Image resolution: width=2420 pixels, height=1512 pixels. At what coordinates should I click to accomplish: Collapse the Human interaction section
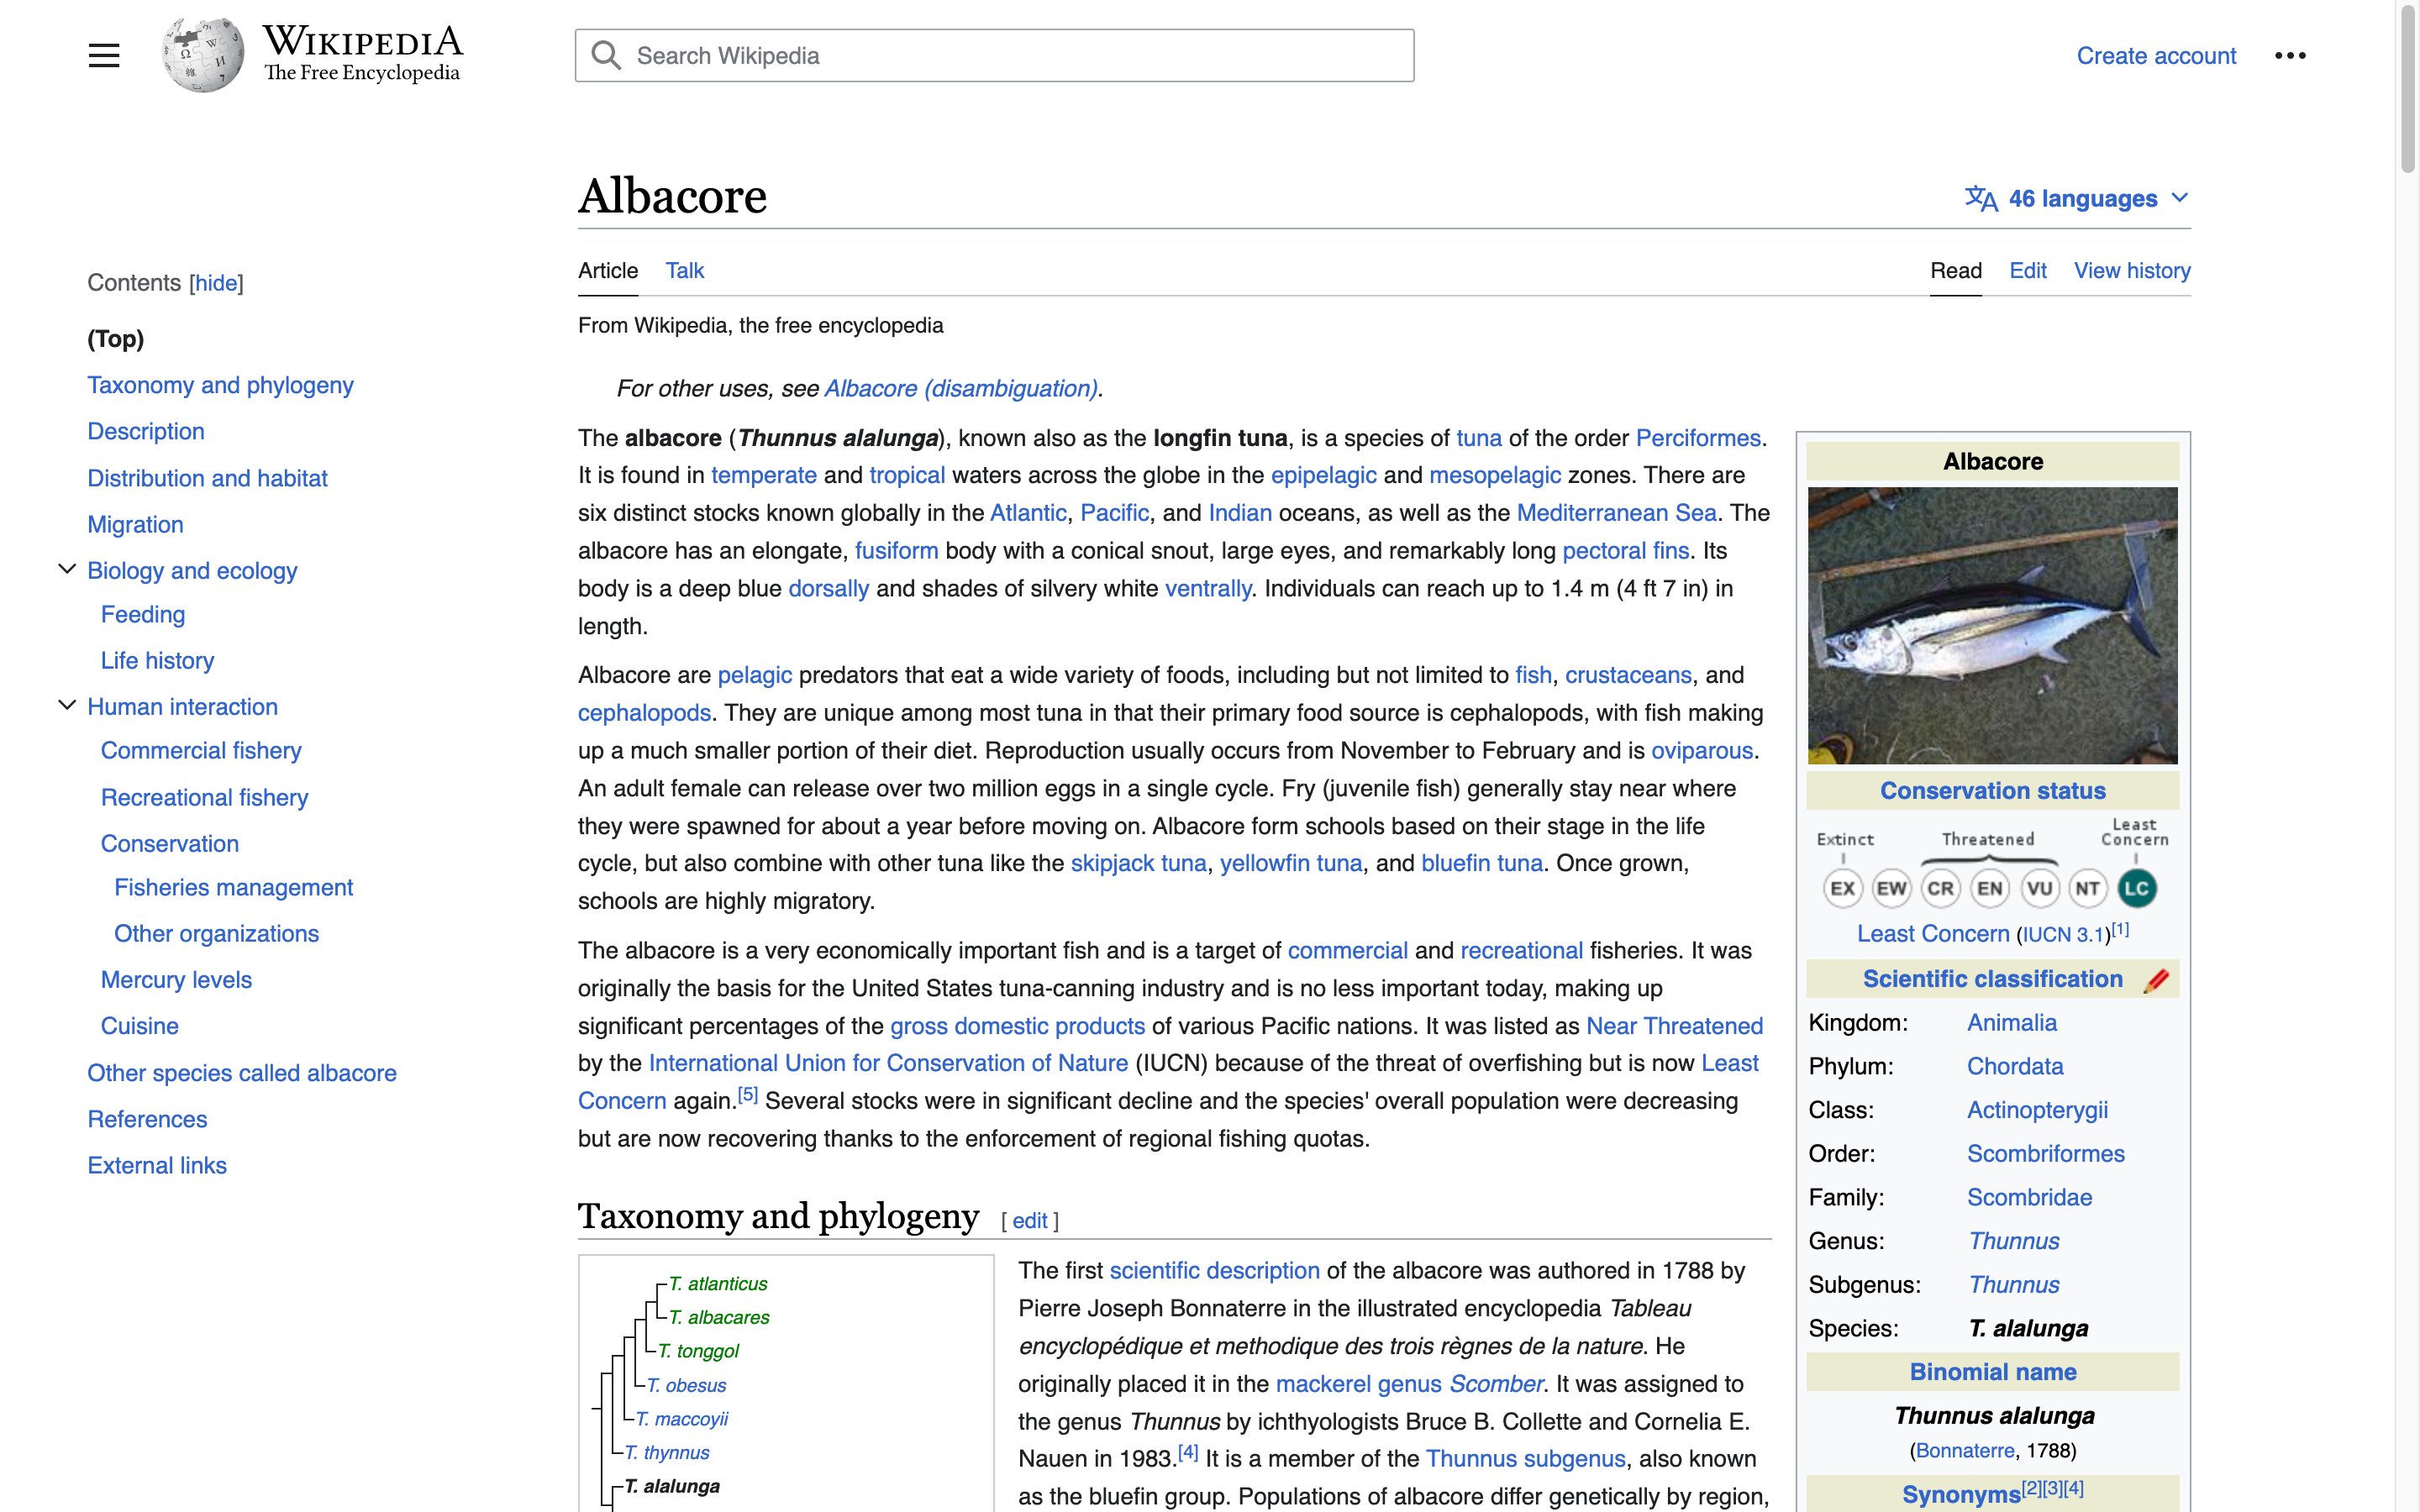pos(66,704)
